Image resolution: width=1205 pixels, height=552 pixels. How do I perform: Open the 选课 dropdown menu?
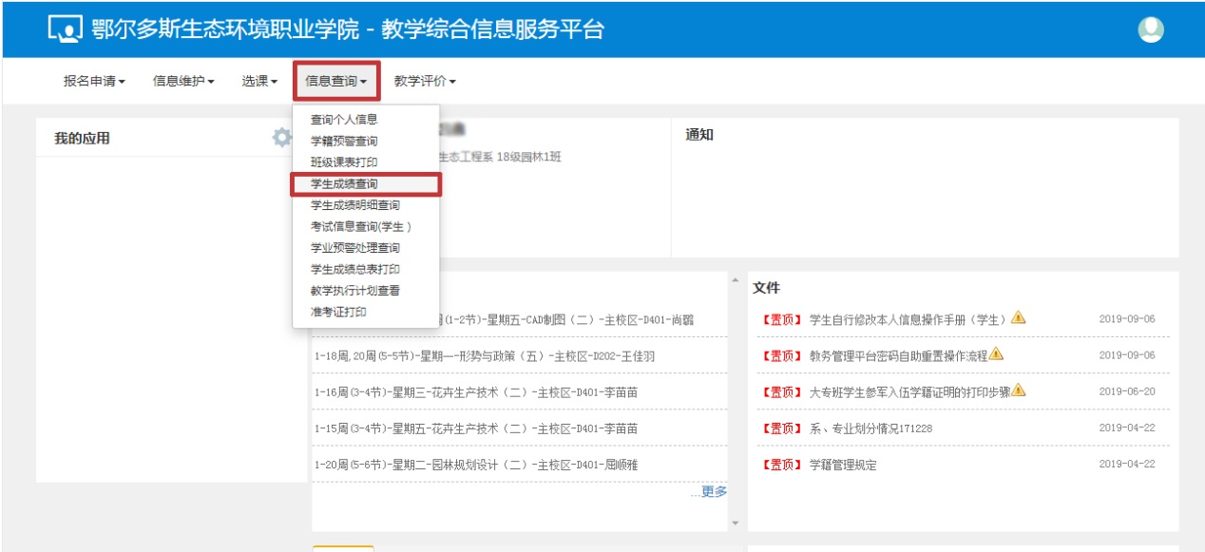point(258,82)
